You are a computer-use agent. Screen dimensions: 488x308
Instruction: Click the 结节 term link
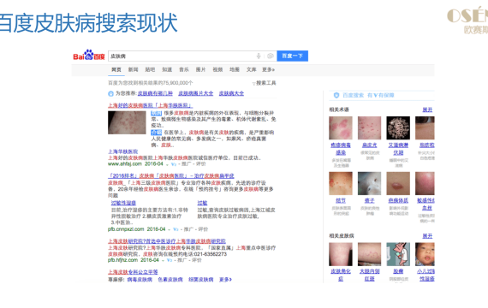click(341, 201)
